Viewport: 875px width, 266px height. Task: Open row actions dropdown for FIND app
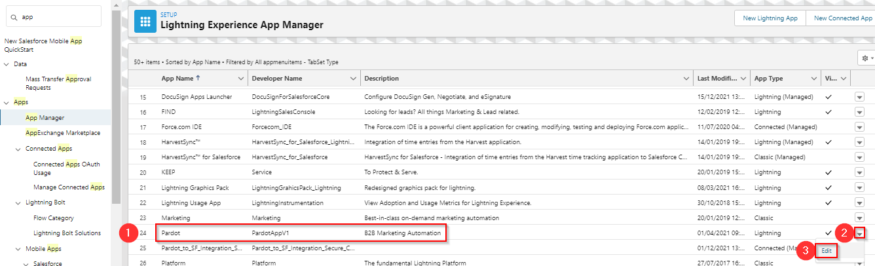860,112
